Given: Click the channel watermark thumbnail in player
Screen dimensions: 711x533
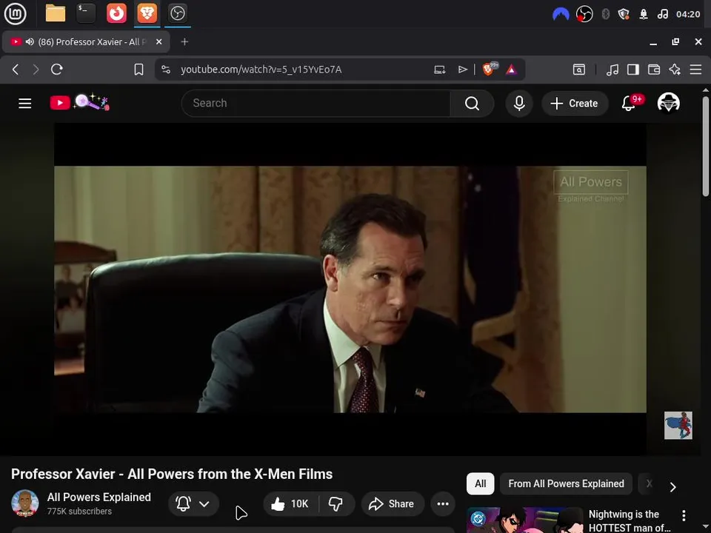Looking at the screenshot, I should pyautogui.click(x=678, y=425).
